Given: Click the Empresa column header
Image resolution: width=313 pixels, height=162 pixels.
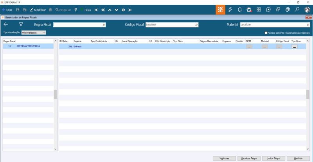Looking at the screenshot, I should click(x=227, y=41).
